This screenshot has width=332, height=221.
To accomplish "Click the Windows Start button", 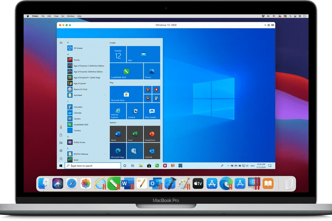I will pyautogui.click(x=61, y=166).
